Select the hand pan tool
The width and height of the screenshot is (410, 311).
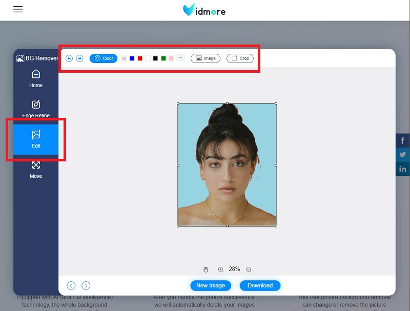coord(206,269)
